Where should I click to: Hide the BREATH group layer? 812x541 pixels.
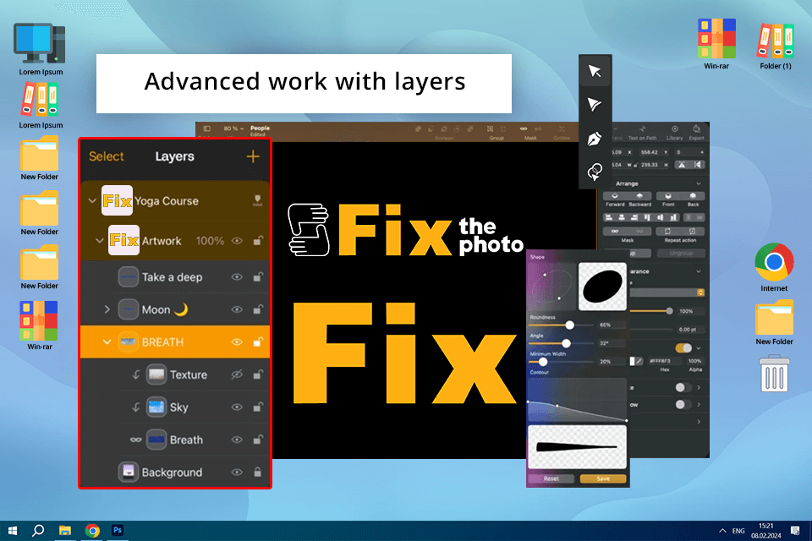pos(237,342)
